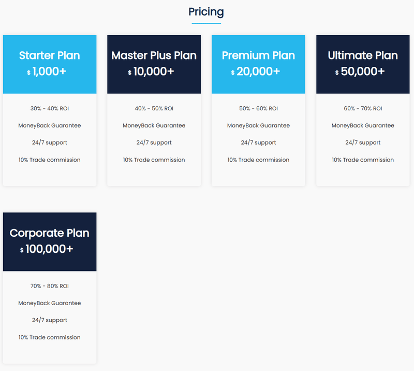Click the 30% - 40% ROI line
This screenshot has width=414, height=371.
click(49, 108)
